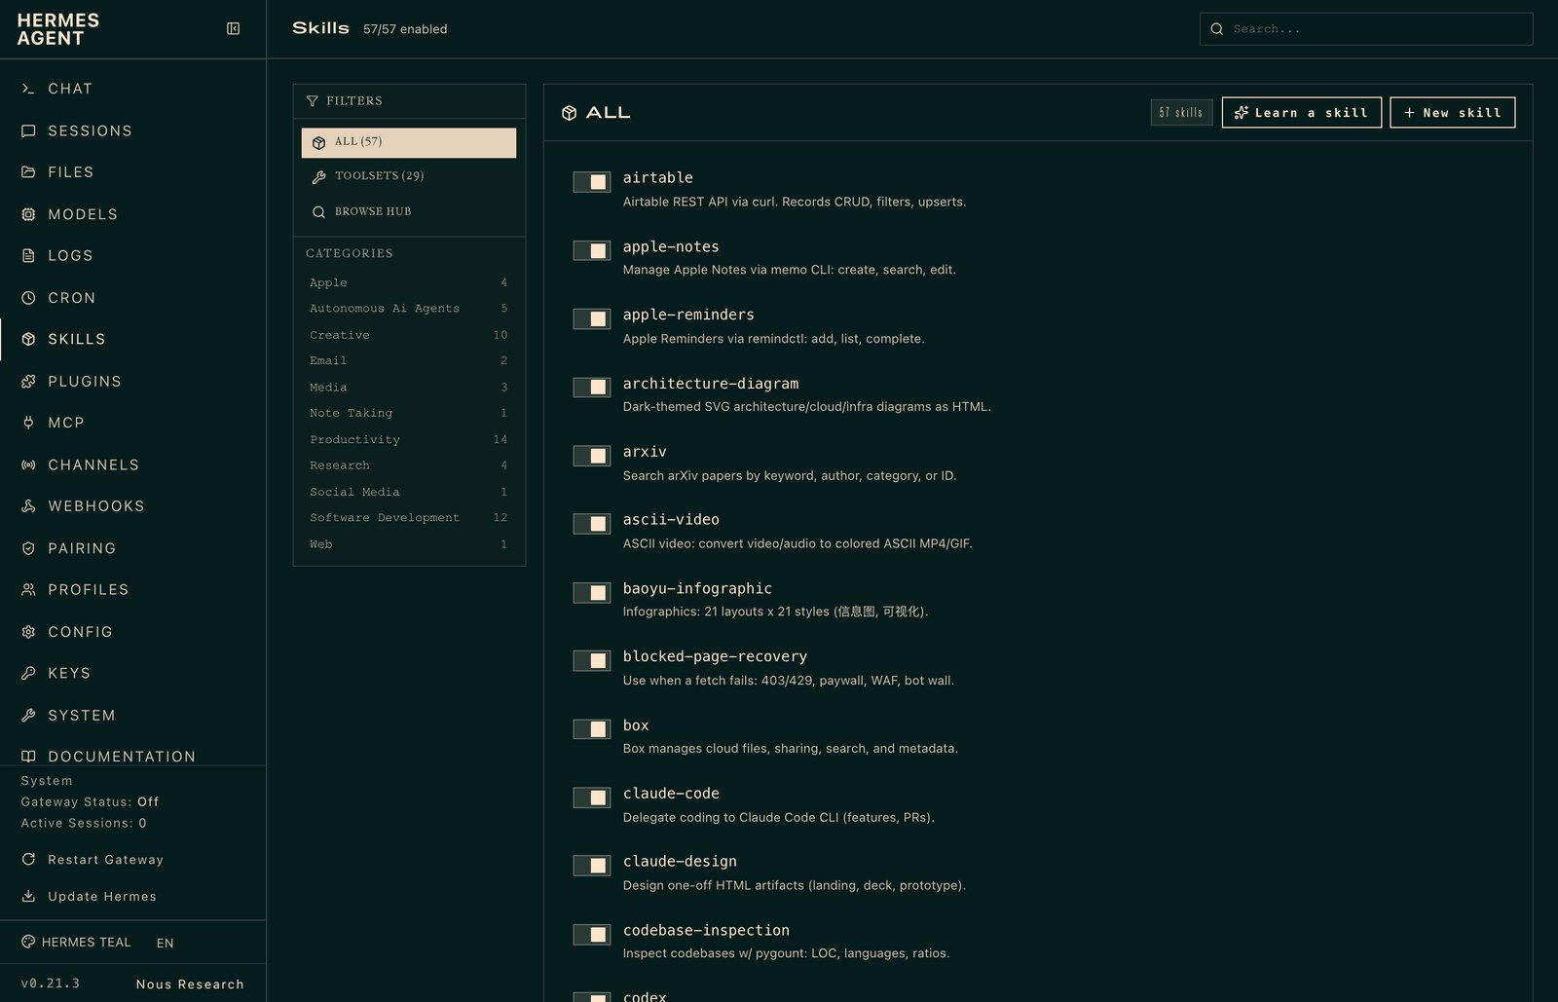
Task: Click the Filters funnel icon
Action: (313, 101)
